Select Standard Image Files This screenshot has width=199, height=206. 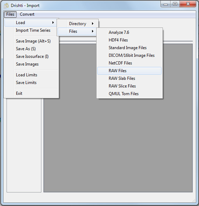pos(128,48)
